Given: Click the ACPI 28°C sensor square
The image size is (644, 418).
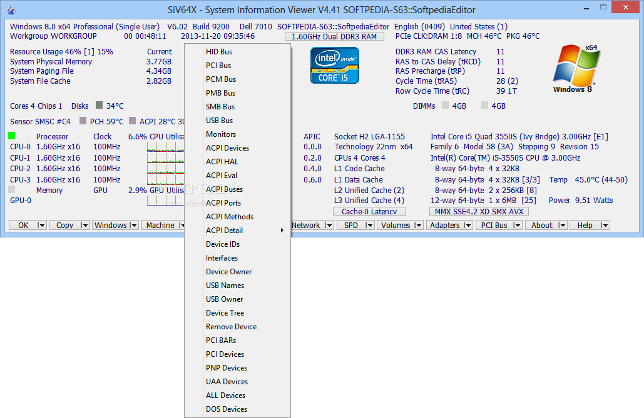Looking at the screenshot, I should [132, 121].
